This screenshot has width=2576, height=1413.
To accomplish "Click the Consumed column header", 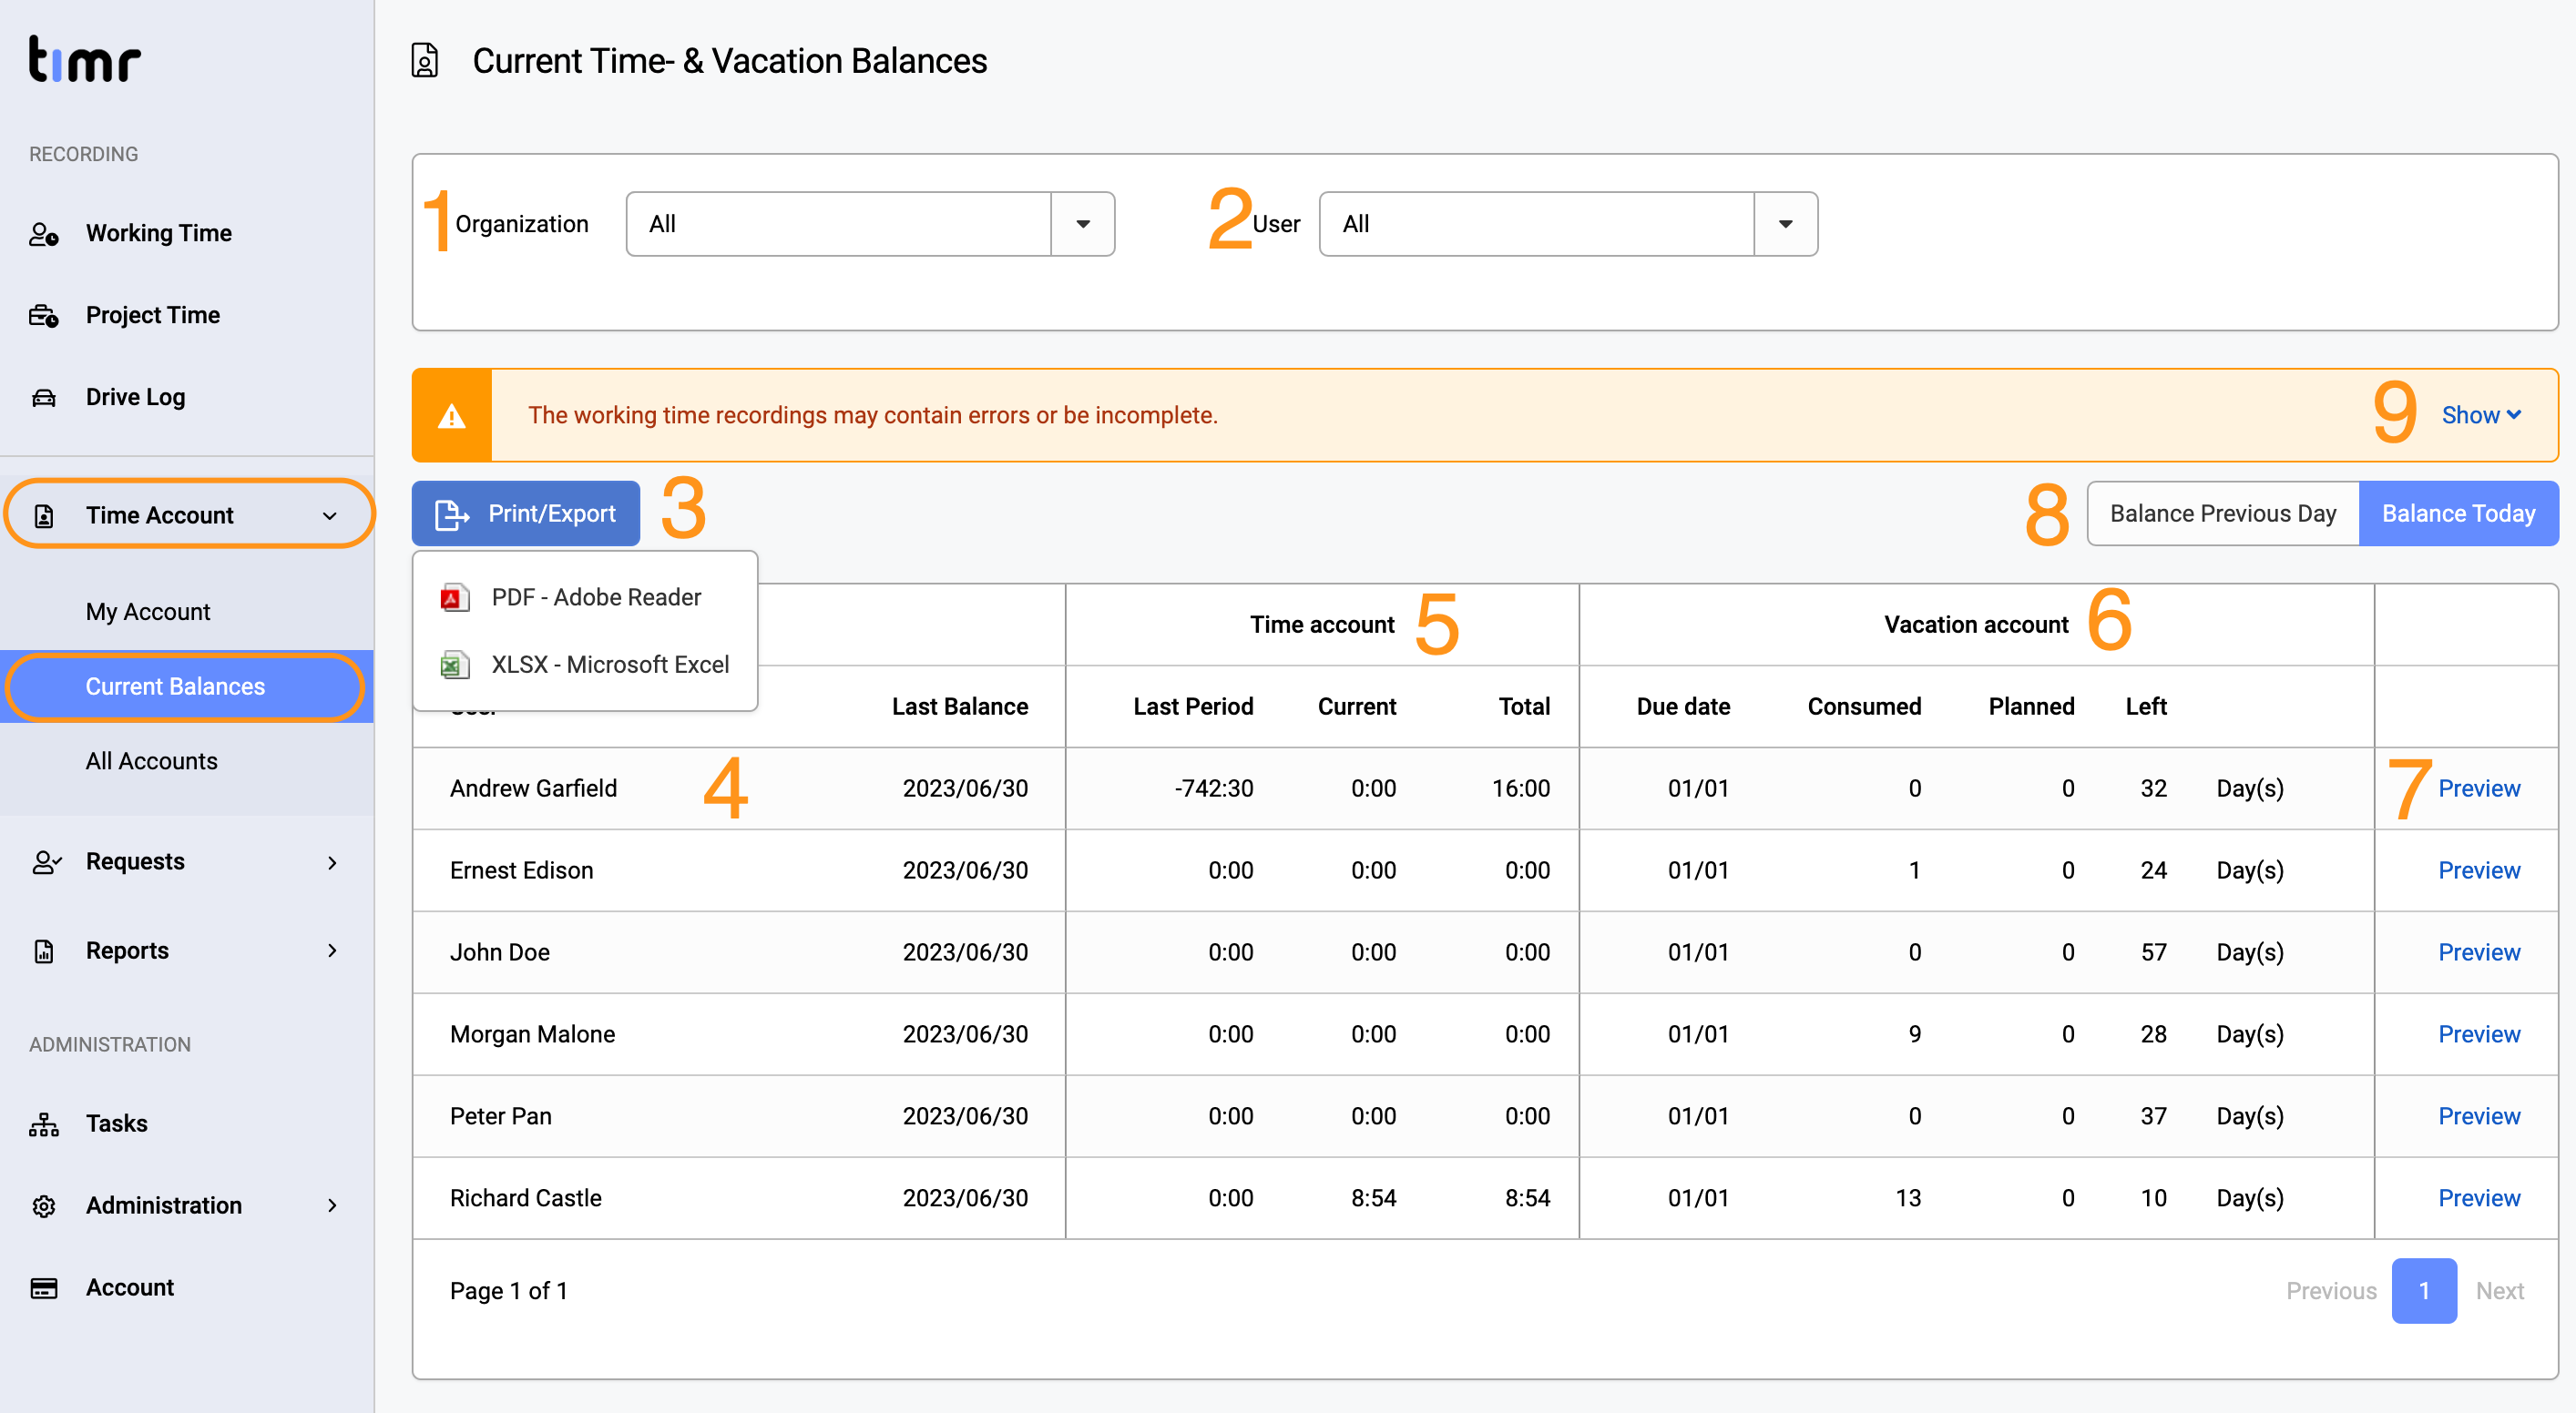I will coord(1864,707).
